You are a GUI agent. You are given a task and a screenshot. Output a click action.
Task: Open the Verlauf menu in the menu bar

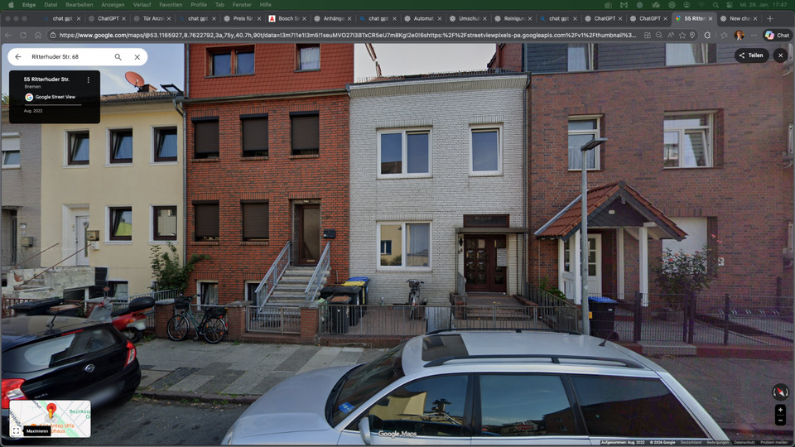click(142, 4)
